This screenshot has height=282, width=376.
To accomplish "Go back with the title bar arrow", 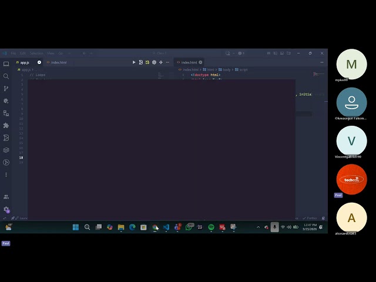I will pyautogui.click(x=84, y=53).
